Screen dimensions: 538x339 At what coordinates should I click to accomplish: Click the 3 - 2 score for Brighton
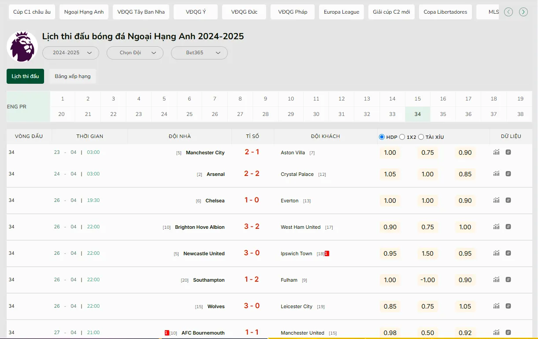pos(252,226)
